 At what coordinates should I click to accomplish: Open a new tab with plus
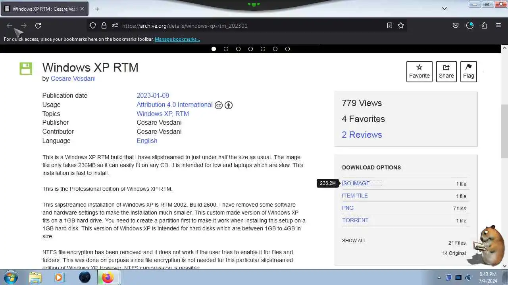[97, 9]
